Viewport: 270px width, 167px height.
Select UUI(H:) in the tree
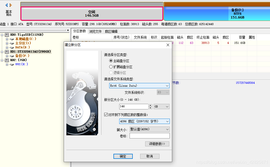tap(21, 64)
